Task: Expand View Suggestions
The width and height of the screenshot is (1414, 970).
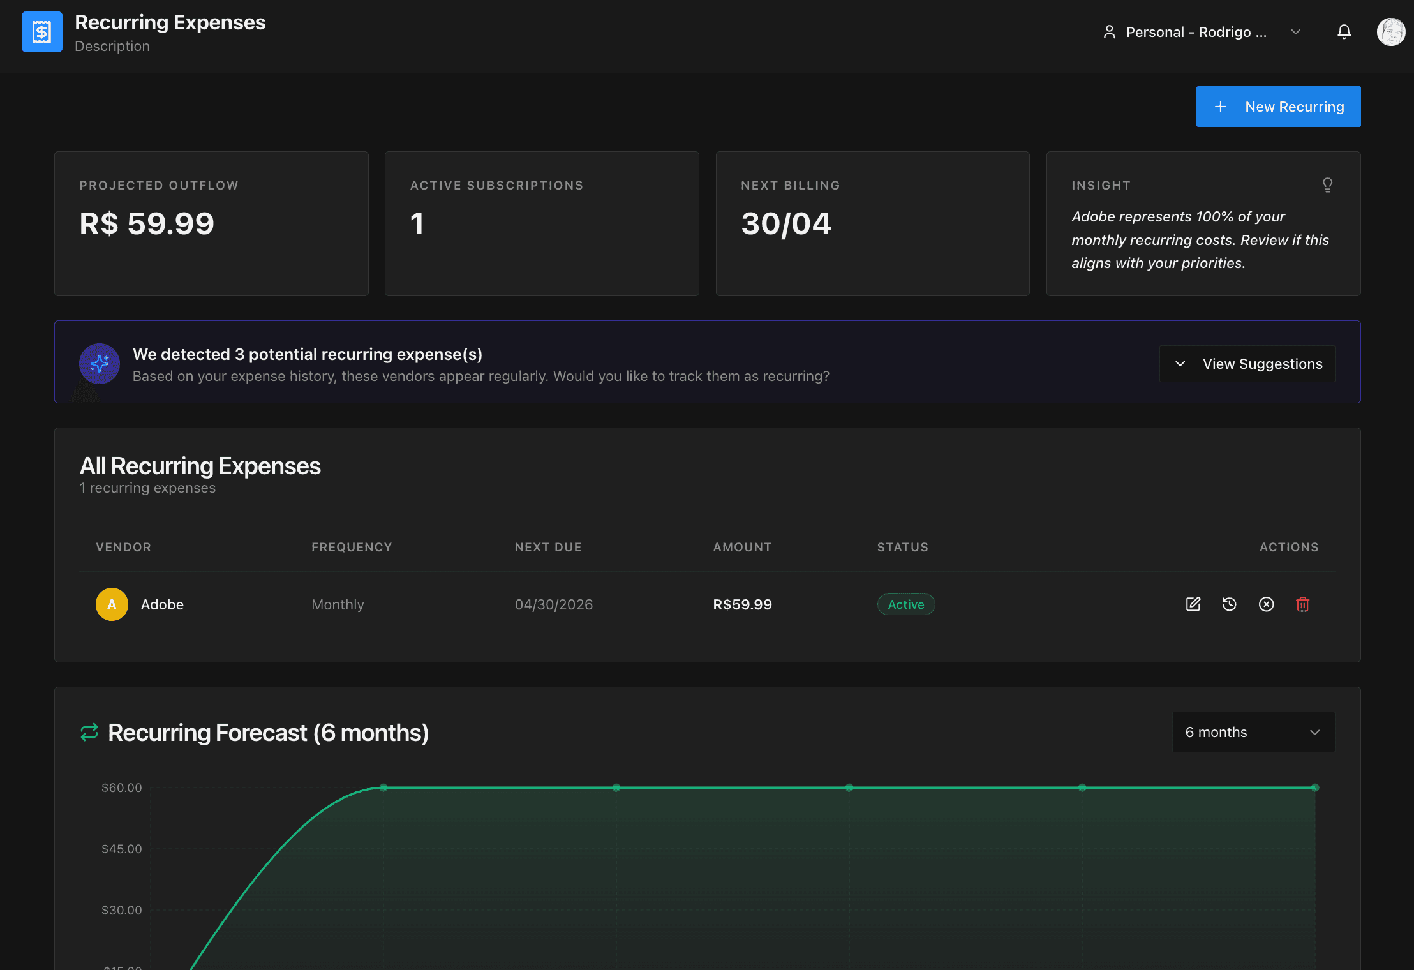Action: 1247,364
